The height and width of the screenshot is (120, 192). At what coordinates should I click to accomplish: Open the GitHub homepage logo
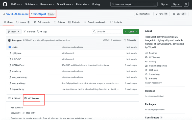pyautogui.click(x=5, y=4)
